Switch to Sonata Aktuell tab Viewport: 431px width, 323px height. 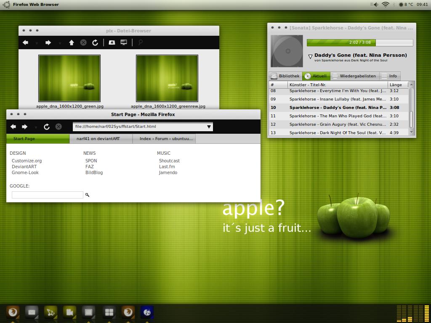pyautogui.click(x=316, y=76)
